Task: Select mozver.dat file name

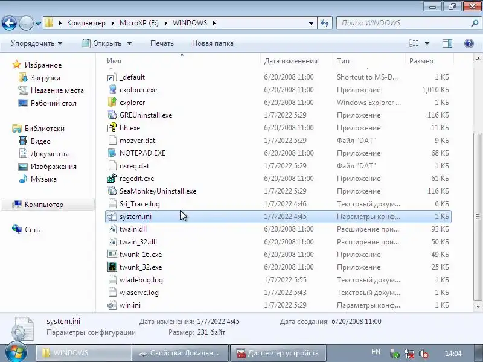Action: pyautogui.click(x=138, y=141)
